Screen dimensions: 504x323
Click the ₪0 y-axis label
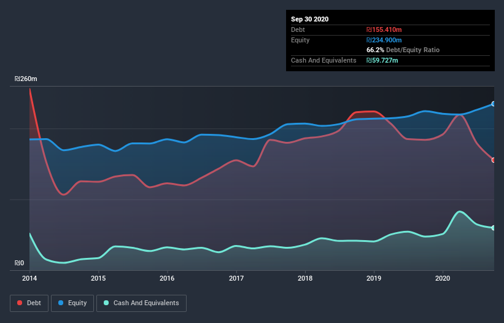[19, 263]
